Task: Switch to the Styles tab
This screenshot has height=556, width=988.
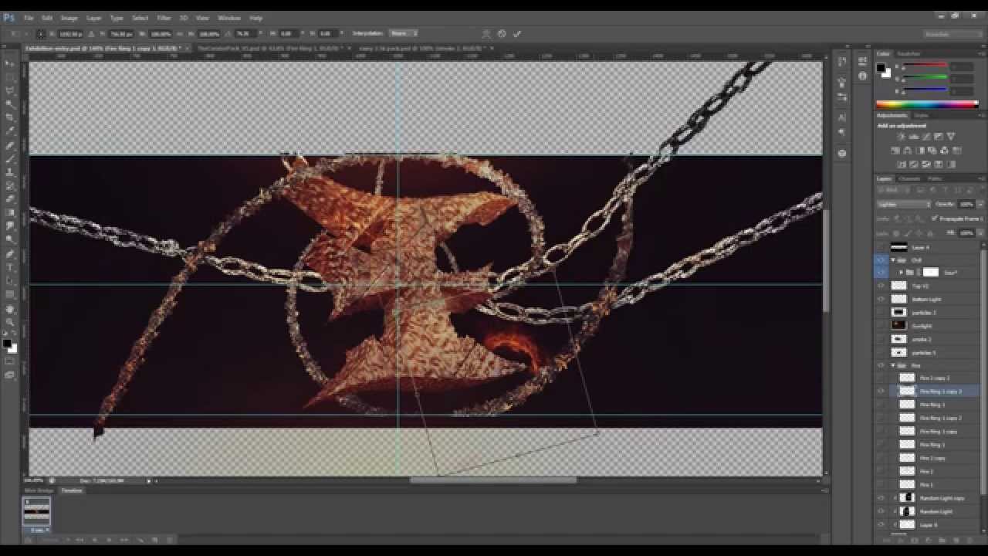Action: point(921,116)
